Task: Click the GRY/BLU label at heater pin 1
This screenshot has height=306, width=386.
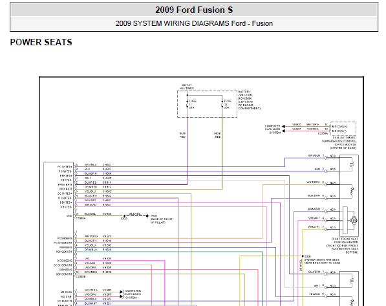Action: tap(314, 156)
